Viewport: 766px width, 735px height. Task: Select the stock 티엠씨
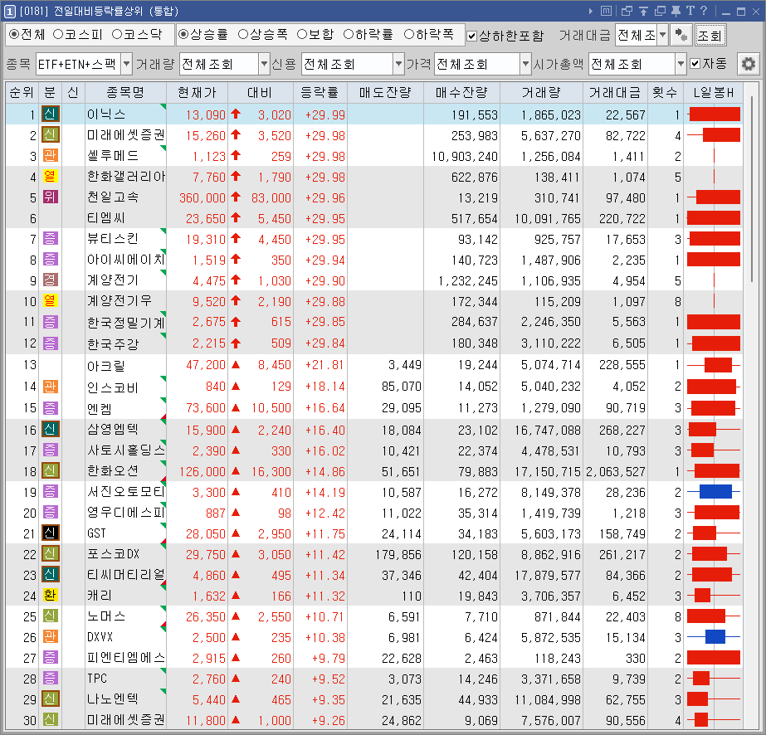coord(106,218)
